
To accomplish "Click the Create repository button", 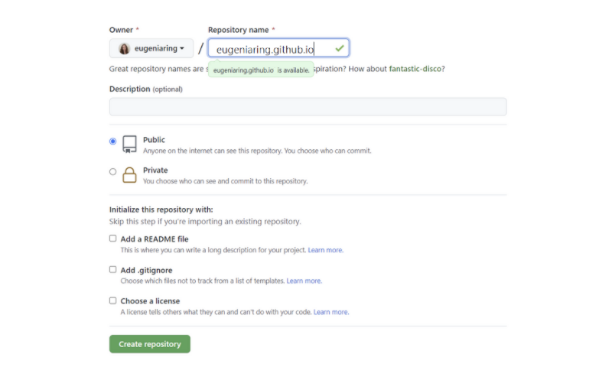I will pos(150,344).
